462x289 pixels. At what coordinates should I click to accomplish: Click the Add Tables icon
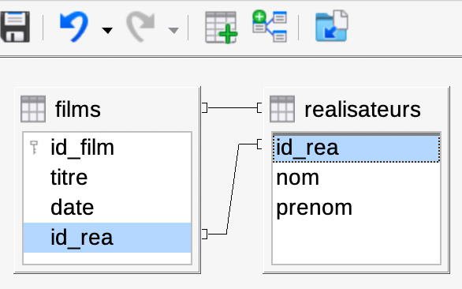tap(222, 27)
